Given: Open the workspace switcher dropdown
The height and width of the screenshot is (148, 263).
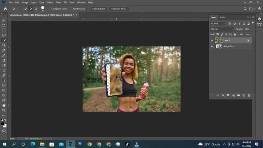Looking at the screenshot, I should click(251, 9).
